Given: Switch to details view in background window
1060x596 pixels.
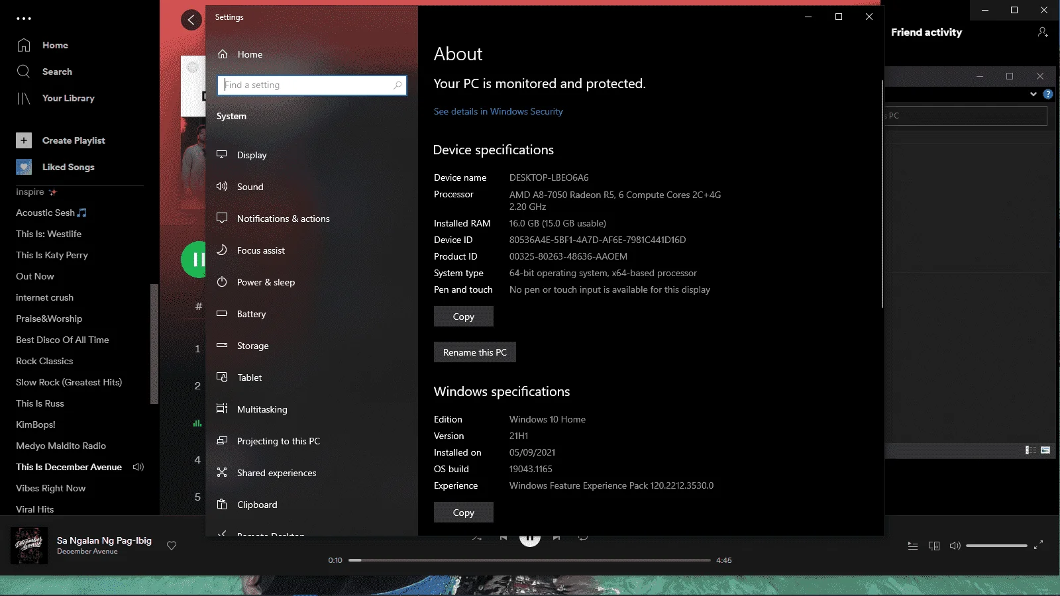Looking at the screenshot, I should point(1031,450).
